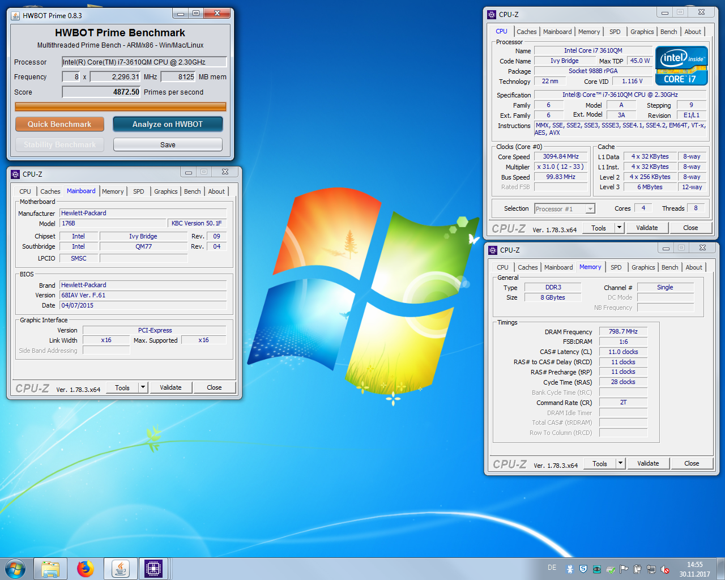
Task: Click the power plug battery tray icon
Action: (638, 569)
